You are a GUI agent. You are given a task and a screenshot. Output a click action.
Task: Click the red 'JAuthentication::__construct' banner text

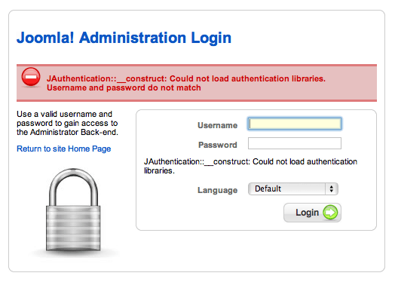[x=106, y=78]
